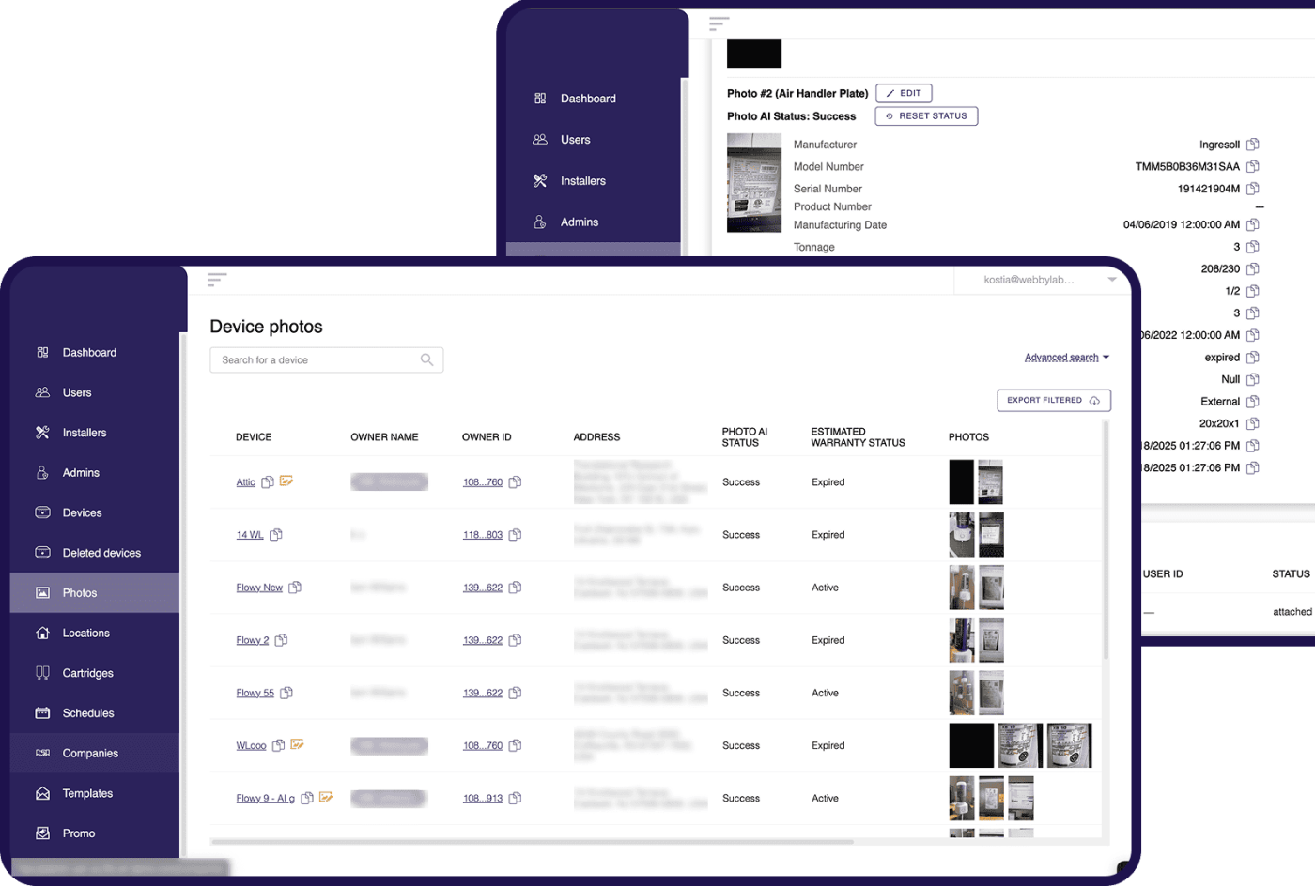Open the user account dropdown menu

[1112, 280]
